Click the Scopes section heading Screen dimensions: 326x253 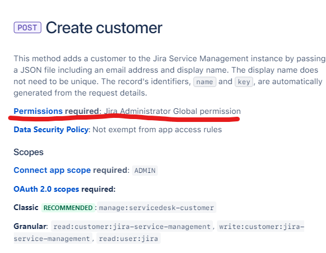[29, 152]
